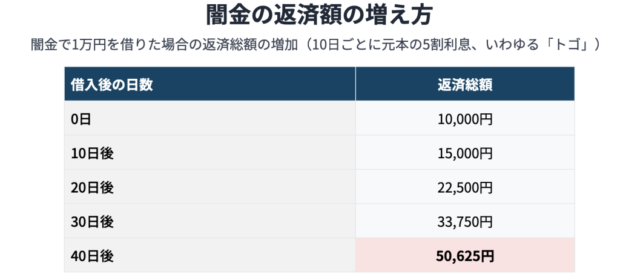The image size is (620, 277).
Task: Click the subtitle about 1万円 loan
Action: click(x=315, y=45)
